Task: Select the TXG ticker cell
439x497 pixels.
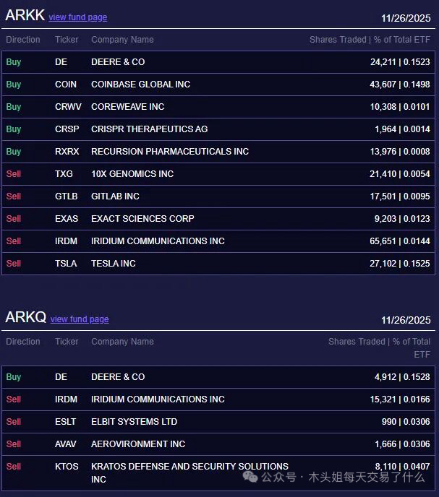Action: [x=64, y=174]
